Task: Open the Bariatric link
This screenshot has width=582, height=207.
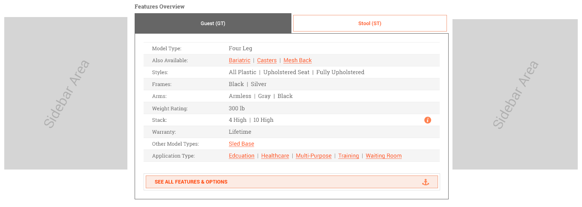Action: (x=239, y=60)
